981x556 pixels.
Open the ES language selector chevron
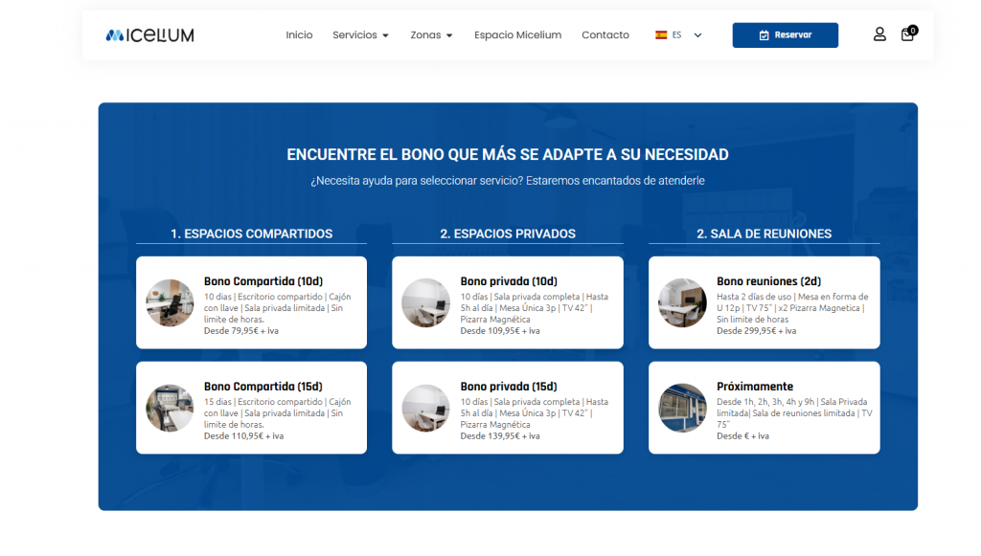[697, 35]
